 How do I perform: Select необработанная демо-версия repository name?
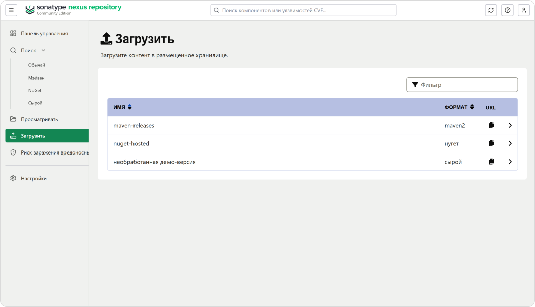(x=155, y=162)
